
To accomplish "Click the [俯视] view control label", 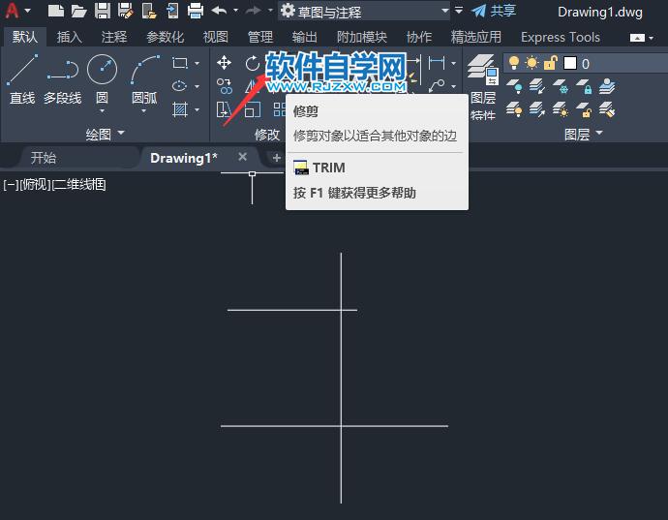I will [x=35, y=185].
